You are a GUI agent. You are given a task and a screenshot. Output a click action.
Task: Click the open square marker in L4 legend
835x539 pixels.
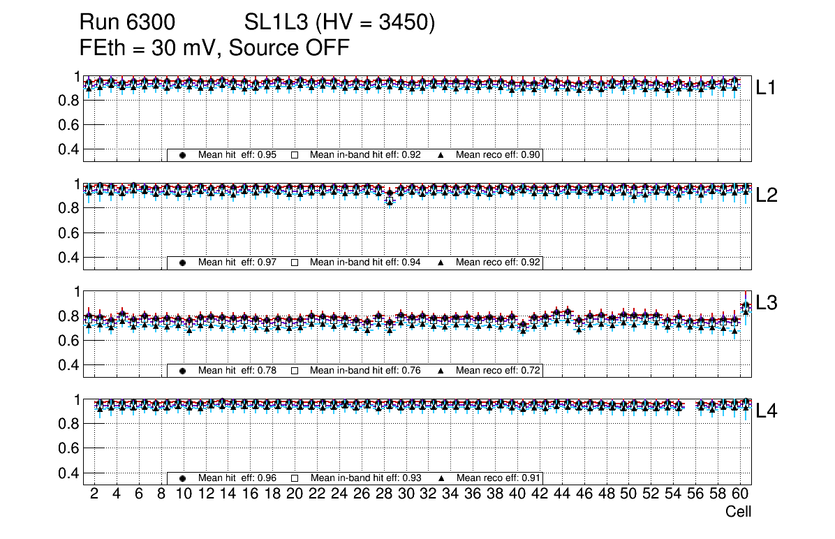[295, 478]
